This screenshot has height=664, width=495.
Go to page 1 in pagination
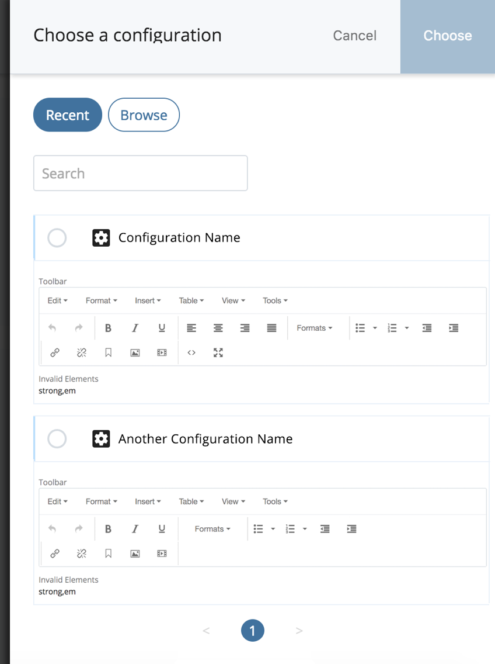[253, 631]
